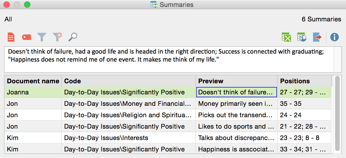
Task: Open the blue info icon
Action: [x=335, y=37]
